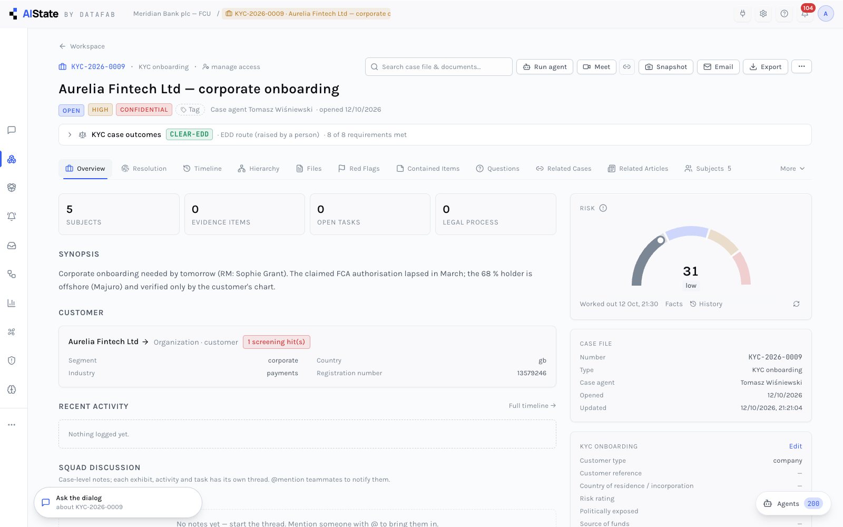Open the bar chart analytics sidebar icon

pyautogui.click(x=12, y=303)
